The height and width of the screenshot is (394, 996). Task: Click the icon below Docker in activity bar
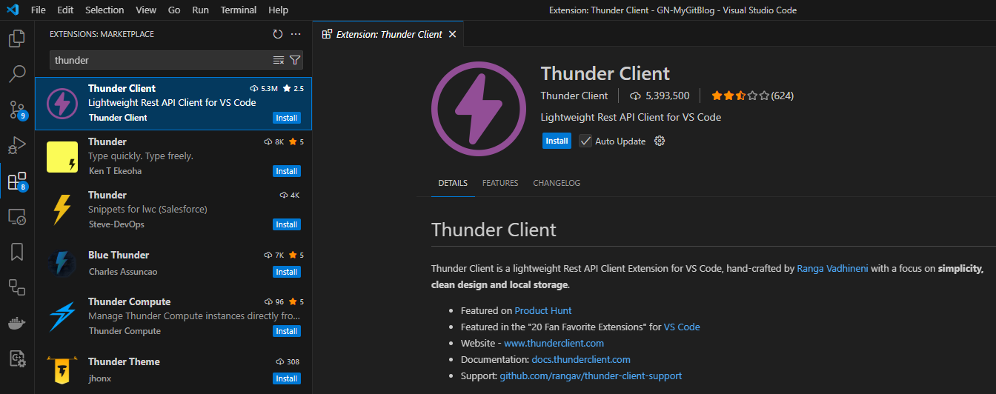(x=17, y=359)
